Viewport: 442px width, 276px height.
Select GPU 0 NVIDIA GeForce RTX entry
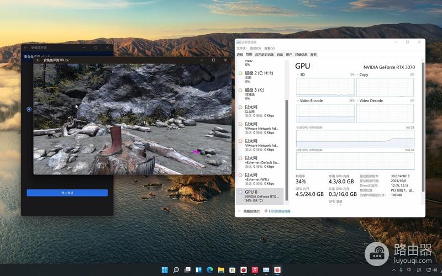point(260,196)
